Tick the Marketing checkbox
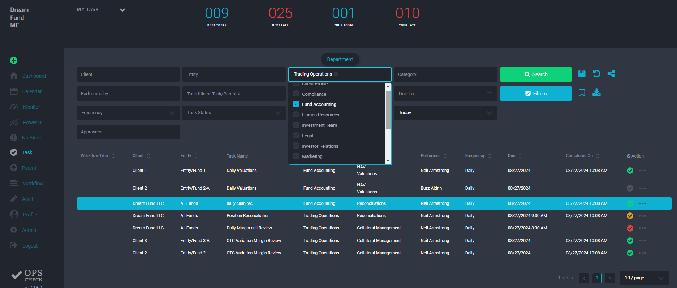 coord(296,156)
